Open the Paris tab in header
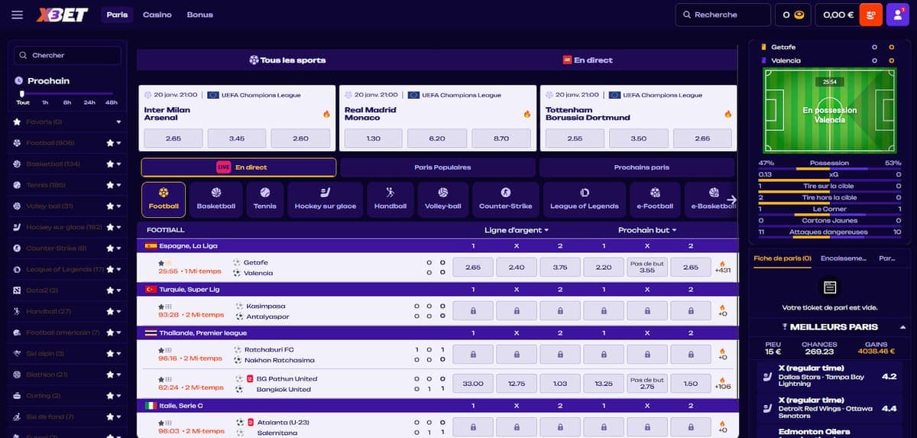 pos(117,15)
